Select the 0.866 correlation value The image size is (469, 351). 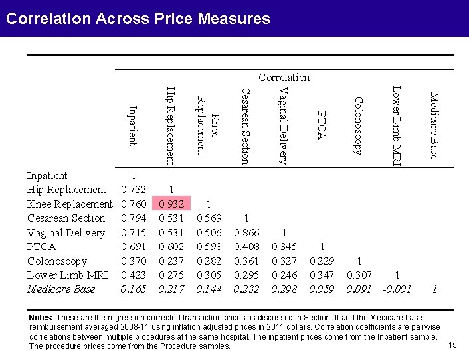click(246, 232)
